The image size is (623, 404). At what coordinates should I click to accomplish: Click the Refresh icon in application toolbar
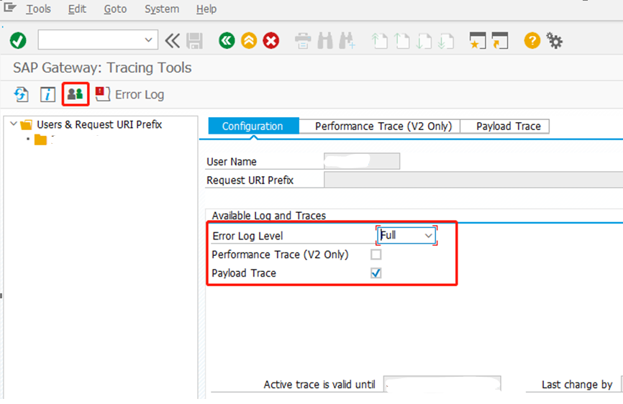21,94
